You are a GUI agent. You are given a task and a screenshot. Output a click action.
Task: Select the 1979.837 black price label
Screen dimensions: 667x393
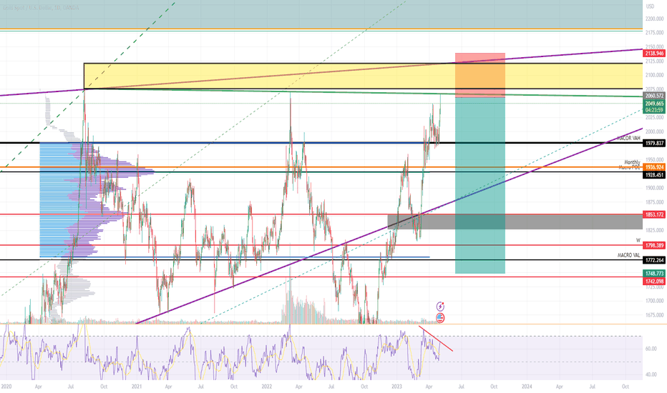coord(654,144)
